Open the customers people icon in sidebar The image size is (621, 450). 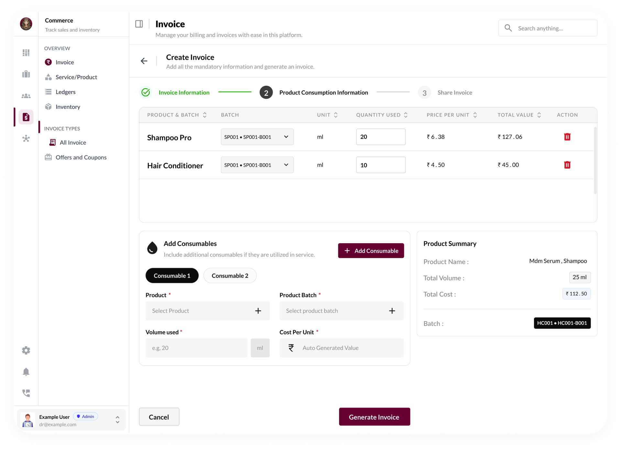tap(26, 96)
